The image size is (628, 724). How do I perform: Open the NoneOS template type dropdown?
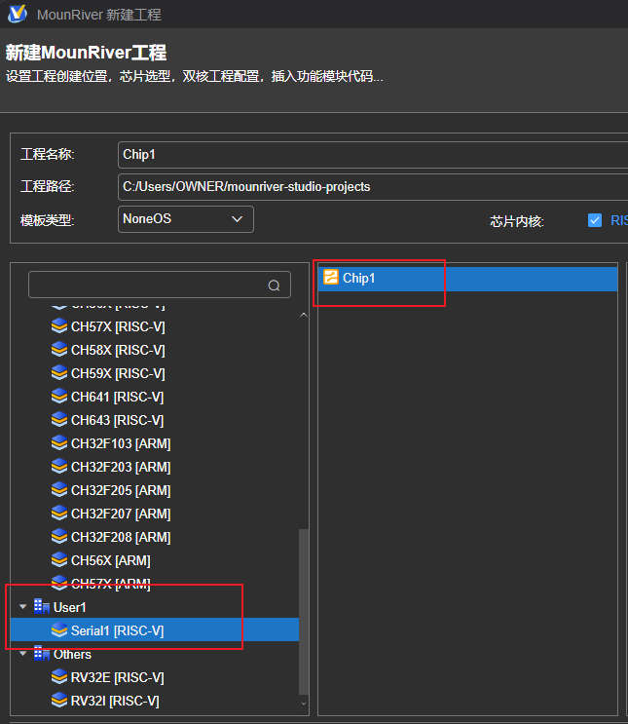coord(186,219)
